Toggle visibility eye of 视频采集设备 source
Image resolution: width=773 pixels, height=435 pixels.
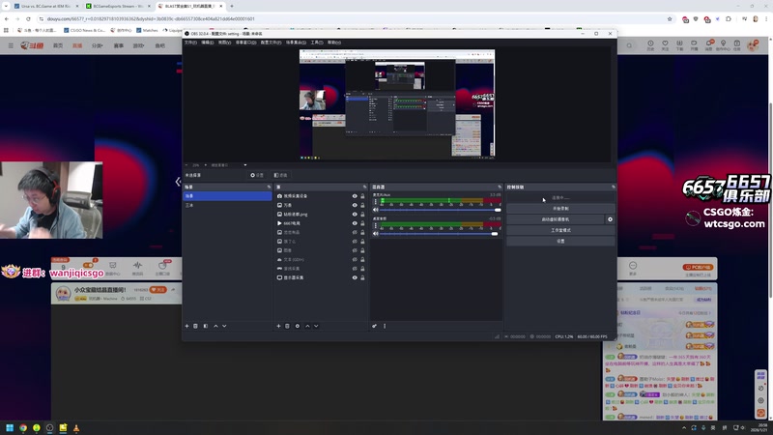tap(355, 196)
